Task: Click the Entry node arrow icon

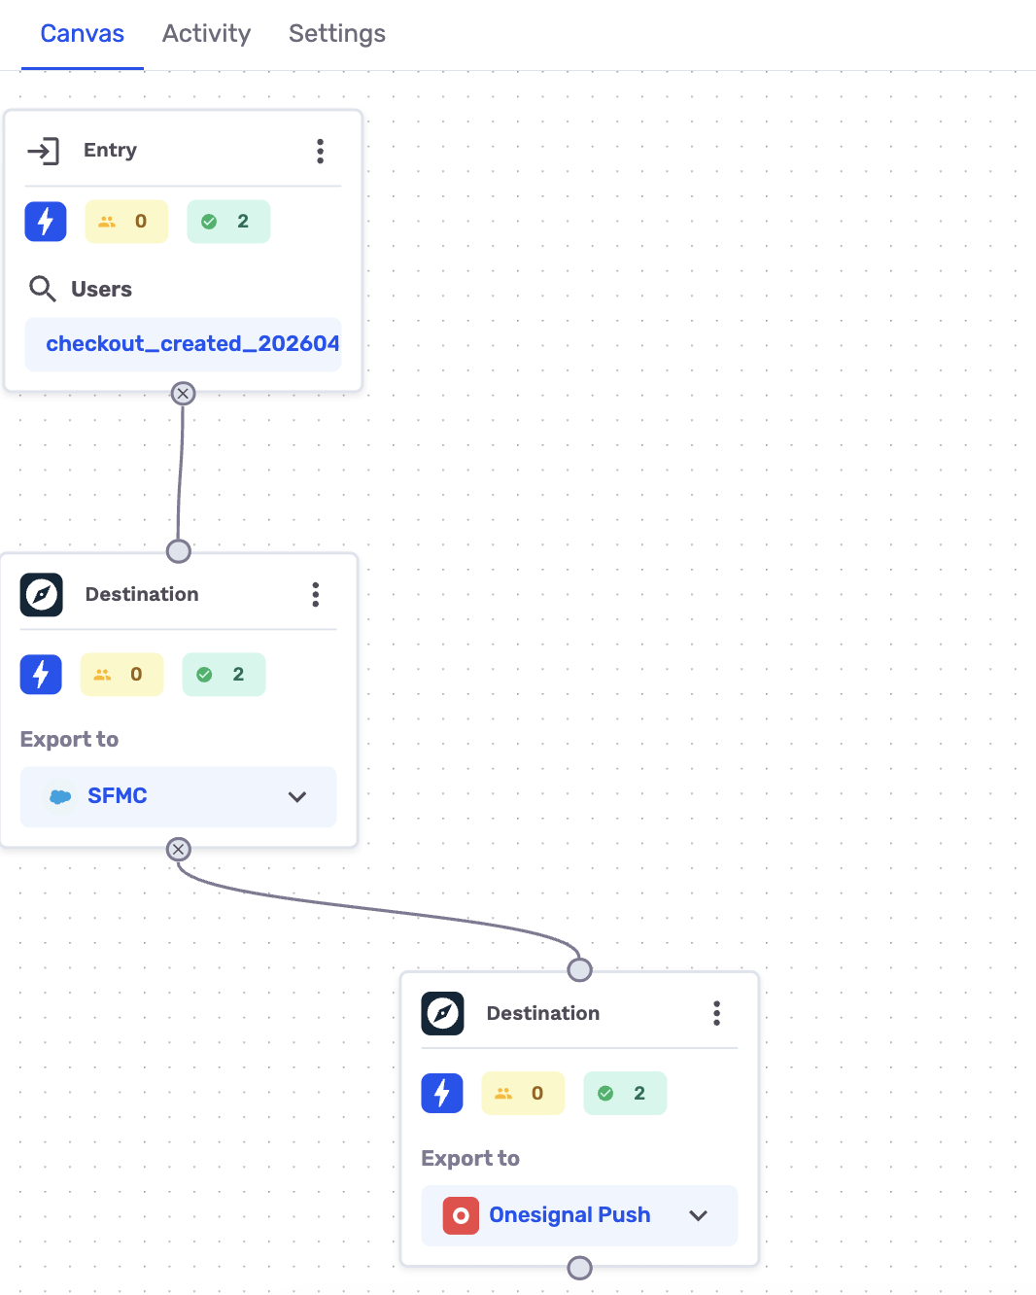Action: (x=45, y=151)
